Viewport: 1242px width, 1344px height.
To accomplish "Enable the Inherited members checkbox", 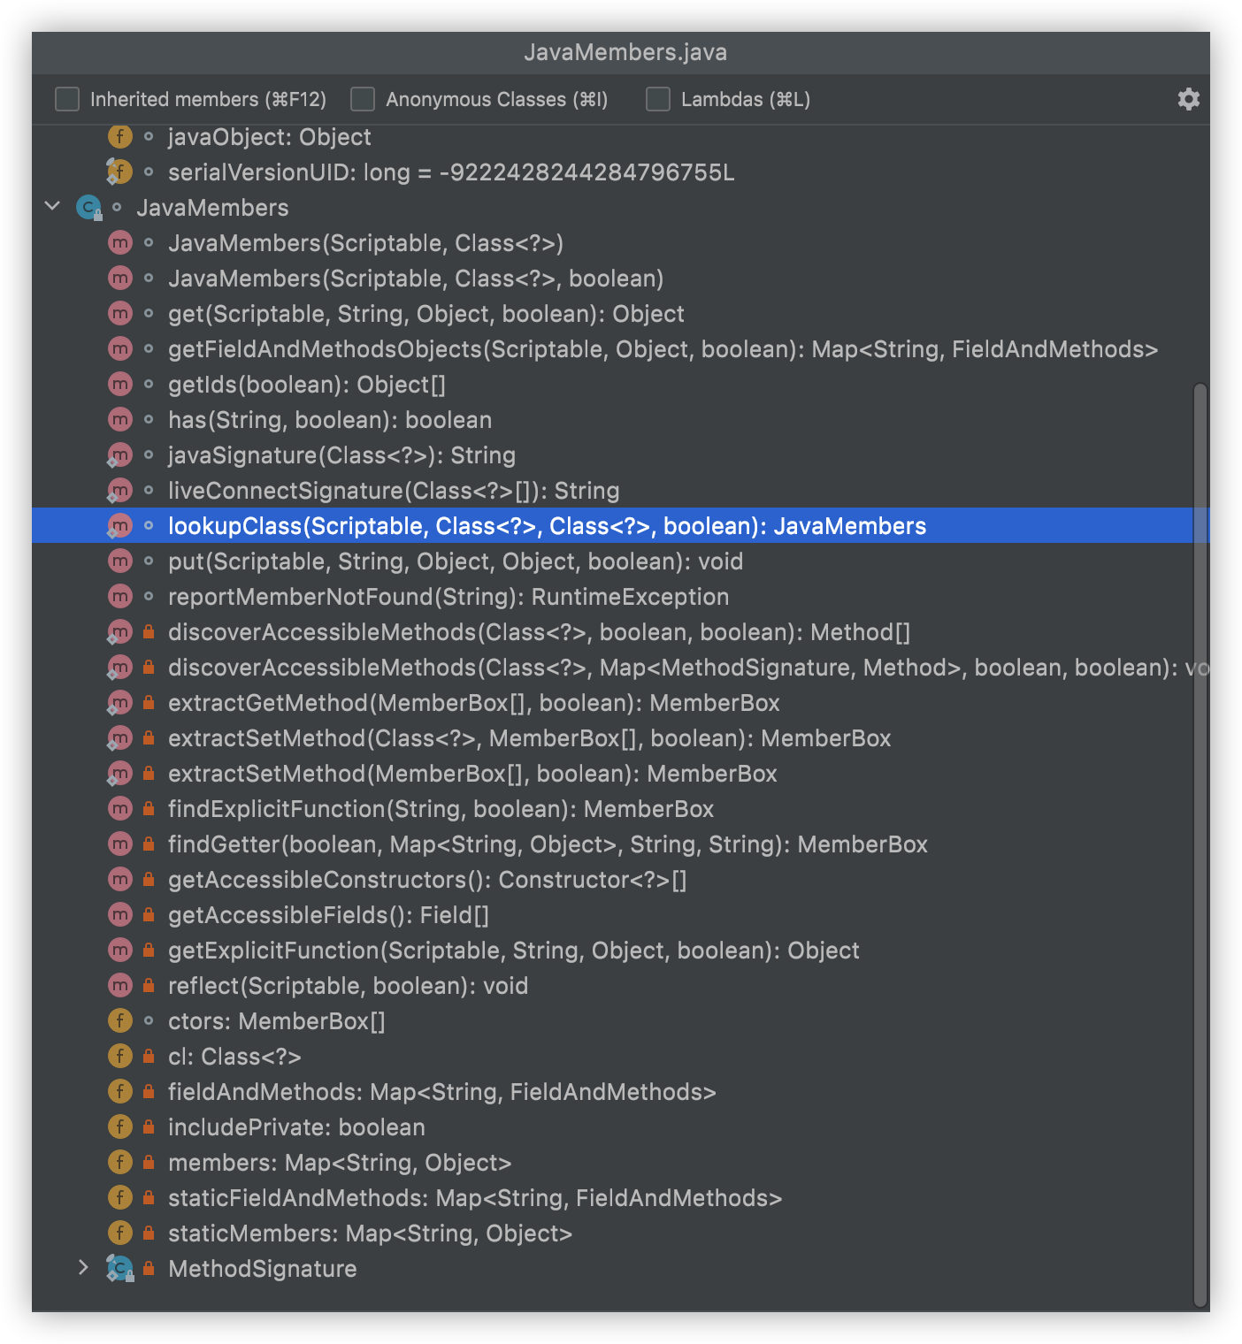I will click(67, 99).
